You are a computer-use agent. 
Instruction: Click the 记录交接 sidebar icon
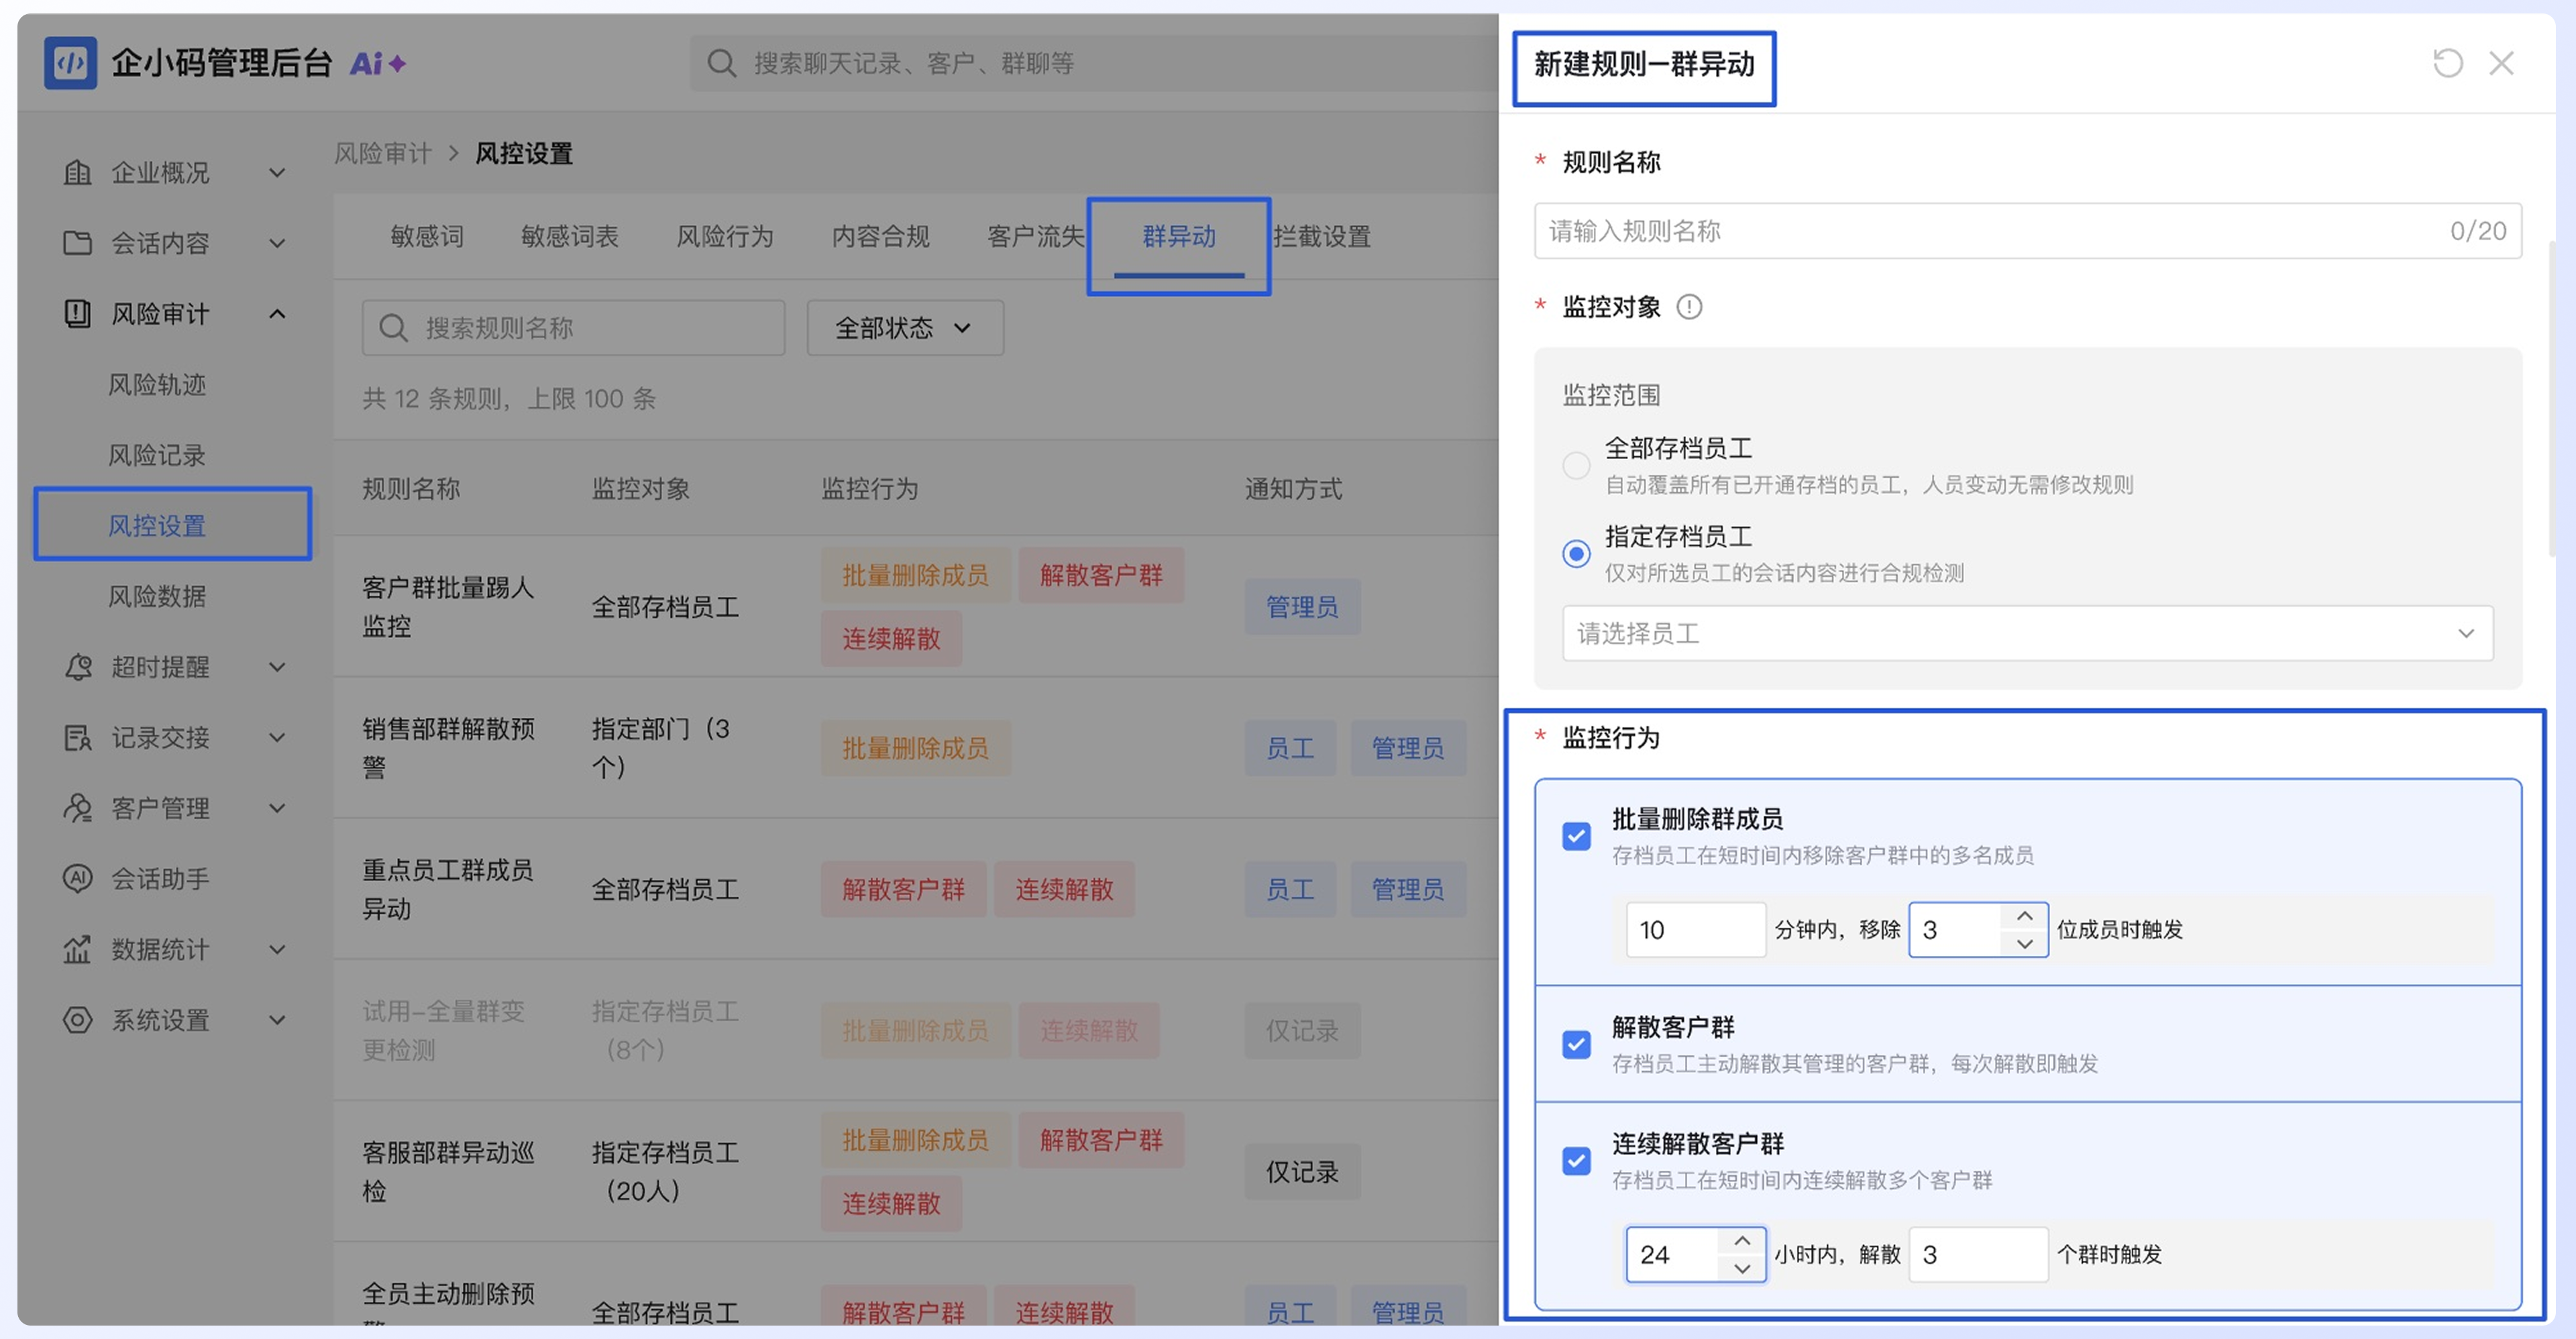[x=77, y=738]
